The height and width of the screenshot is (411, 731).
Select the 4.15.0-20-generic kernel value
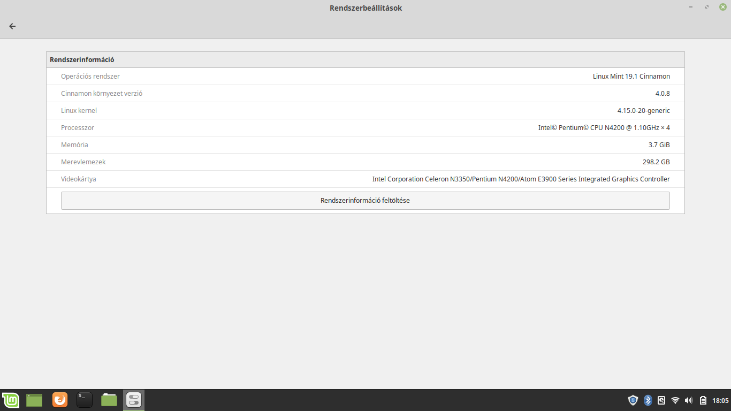point(644,111)
